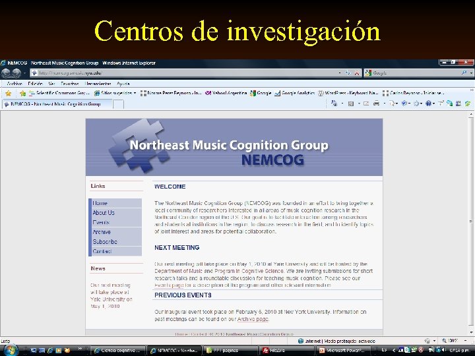475x356 pixels.
Task: Open the Ayuda menu
Action: (x=123, y=84)
